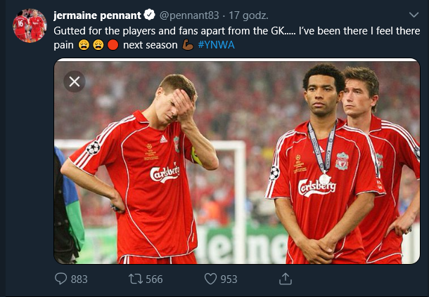Click the 883 replies count

(x=79, y=279)
